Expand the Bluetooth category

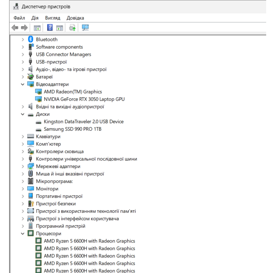click(23, 40)
